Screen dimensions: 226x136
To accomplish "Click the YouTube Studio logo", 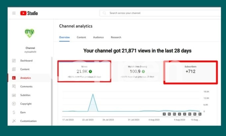I will coord(29,13).
